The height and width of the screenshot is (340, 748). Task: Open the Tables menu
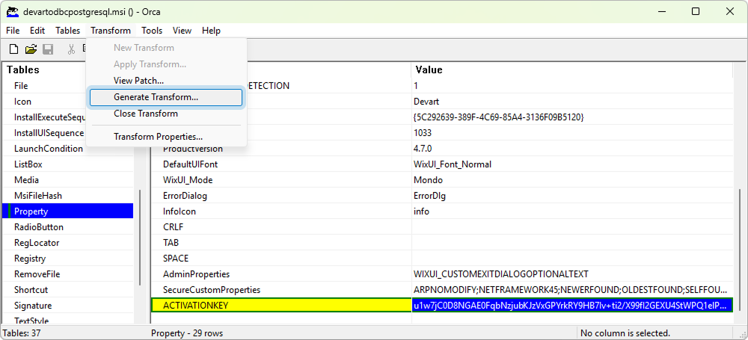click(68, 31)
